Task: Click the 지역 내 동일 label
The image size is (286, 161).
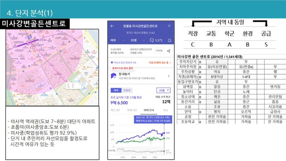Action: tap(230, 22)
